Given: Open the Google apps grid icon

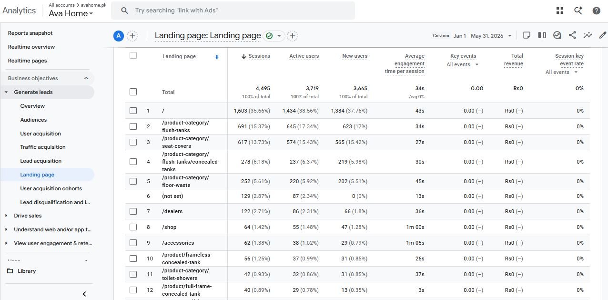Looking at the screenshot, I should pos(560,10).
